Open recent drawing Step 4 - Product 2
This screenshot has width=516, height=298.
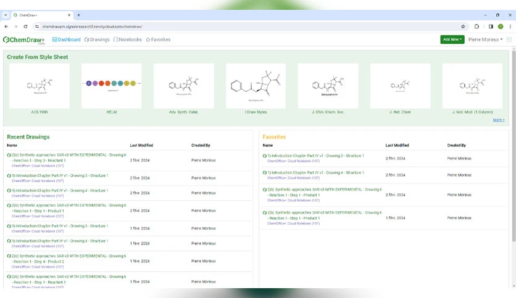click(x=69, y=259)
